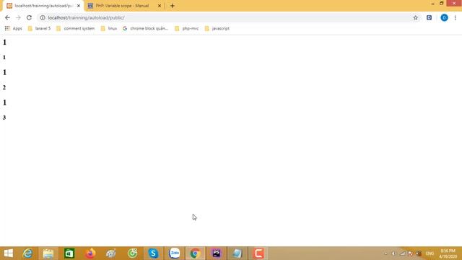Focus the address bar URL field

[x=228, y=17]
